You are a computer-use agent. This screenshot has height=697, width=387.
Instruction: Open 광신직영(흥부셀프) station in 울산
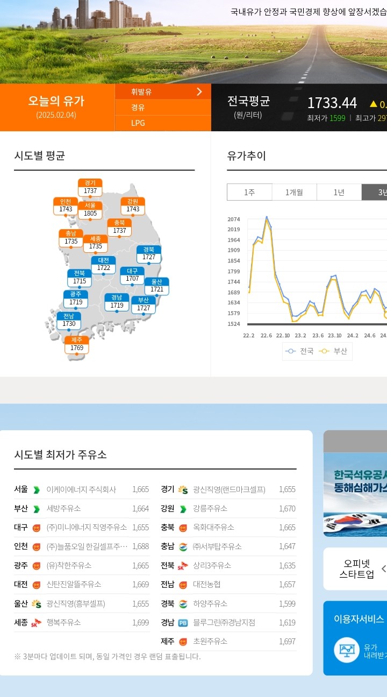click(76, 603)
